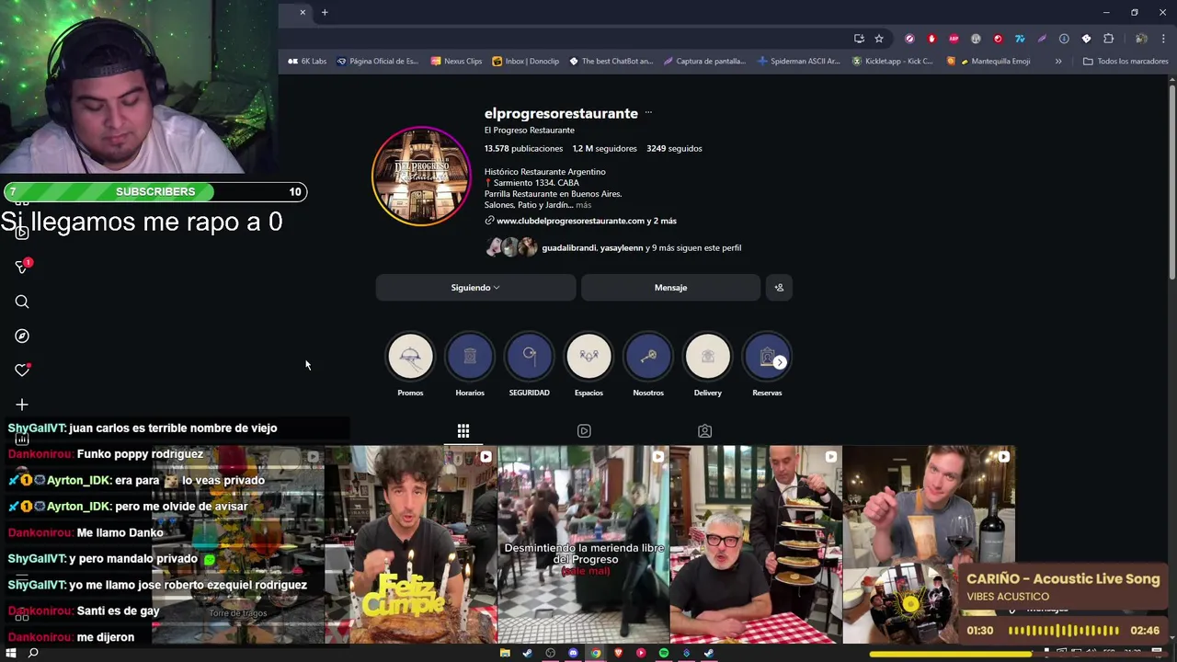Switch to the posts grid tab
The image size is (1177, 662).
[463, 430]
